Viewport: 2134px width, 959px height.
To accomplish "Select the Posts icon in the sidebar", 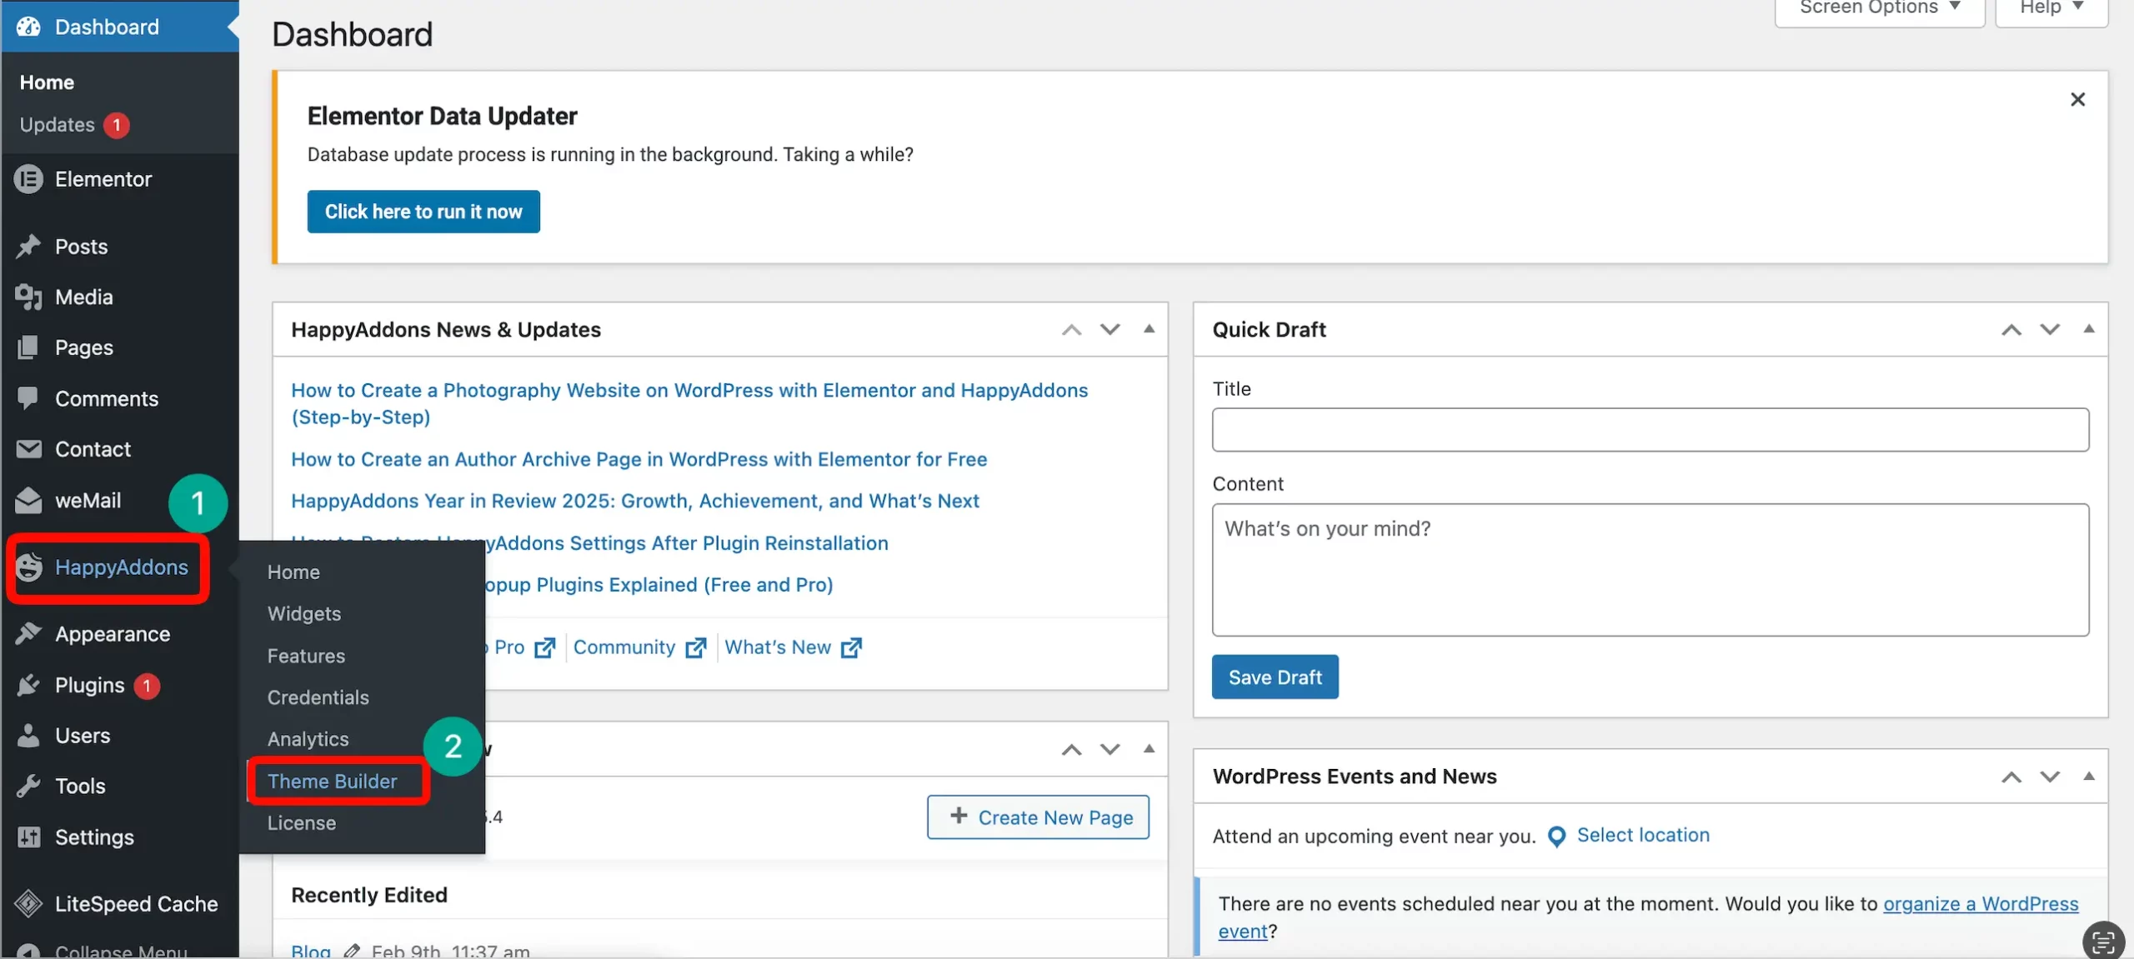I will click(28, 246).
